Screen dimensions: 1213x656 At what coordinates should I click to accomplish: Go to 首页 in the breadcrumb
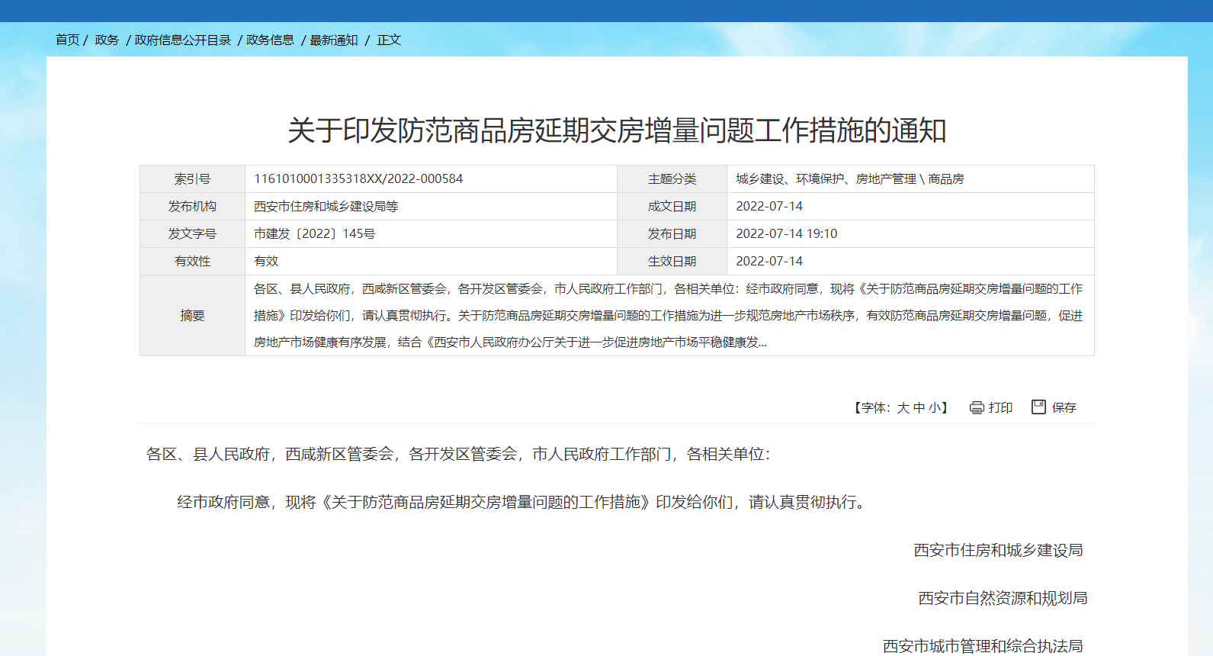(x=67, y=40)
